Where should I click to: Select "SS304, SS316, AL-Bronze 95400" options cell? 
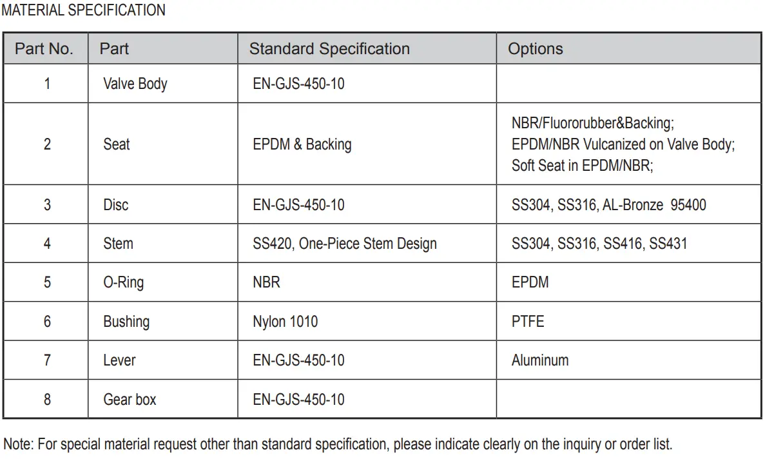(x=608, y=205)
